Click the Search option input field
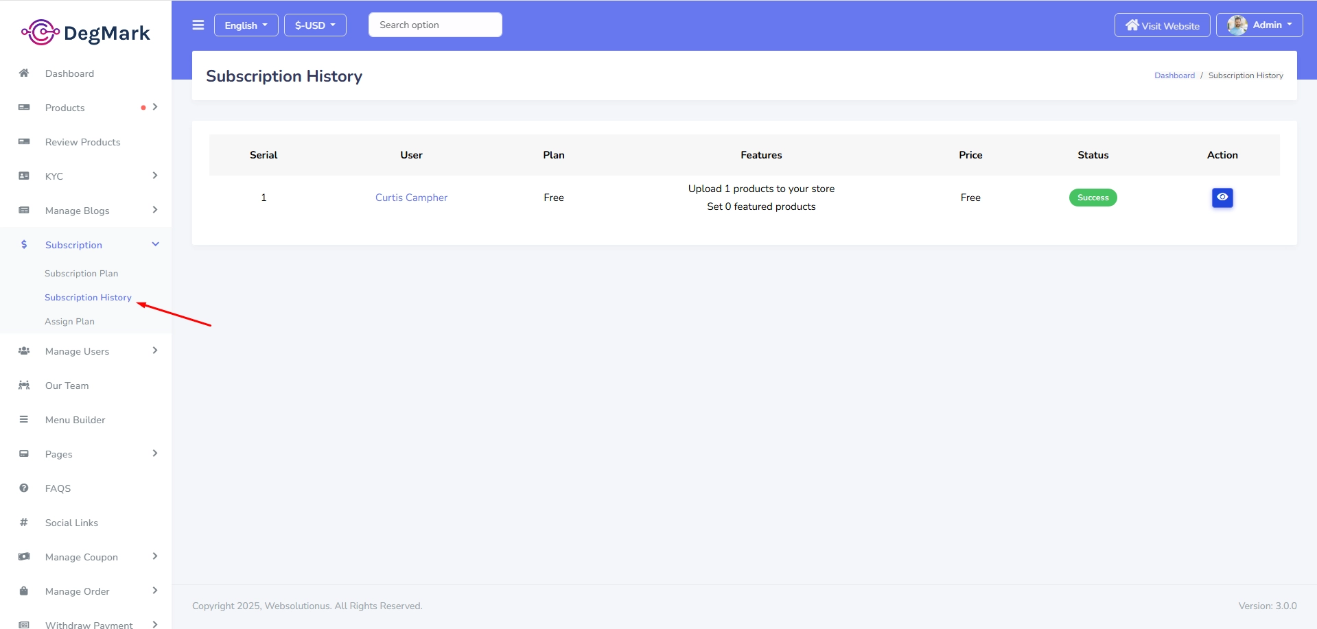The height and width of the screenshot is (629, 1317). (x=435, y=25)
